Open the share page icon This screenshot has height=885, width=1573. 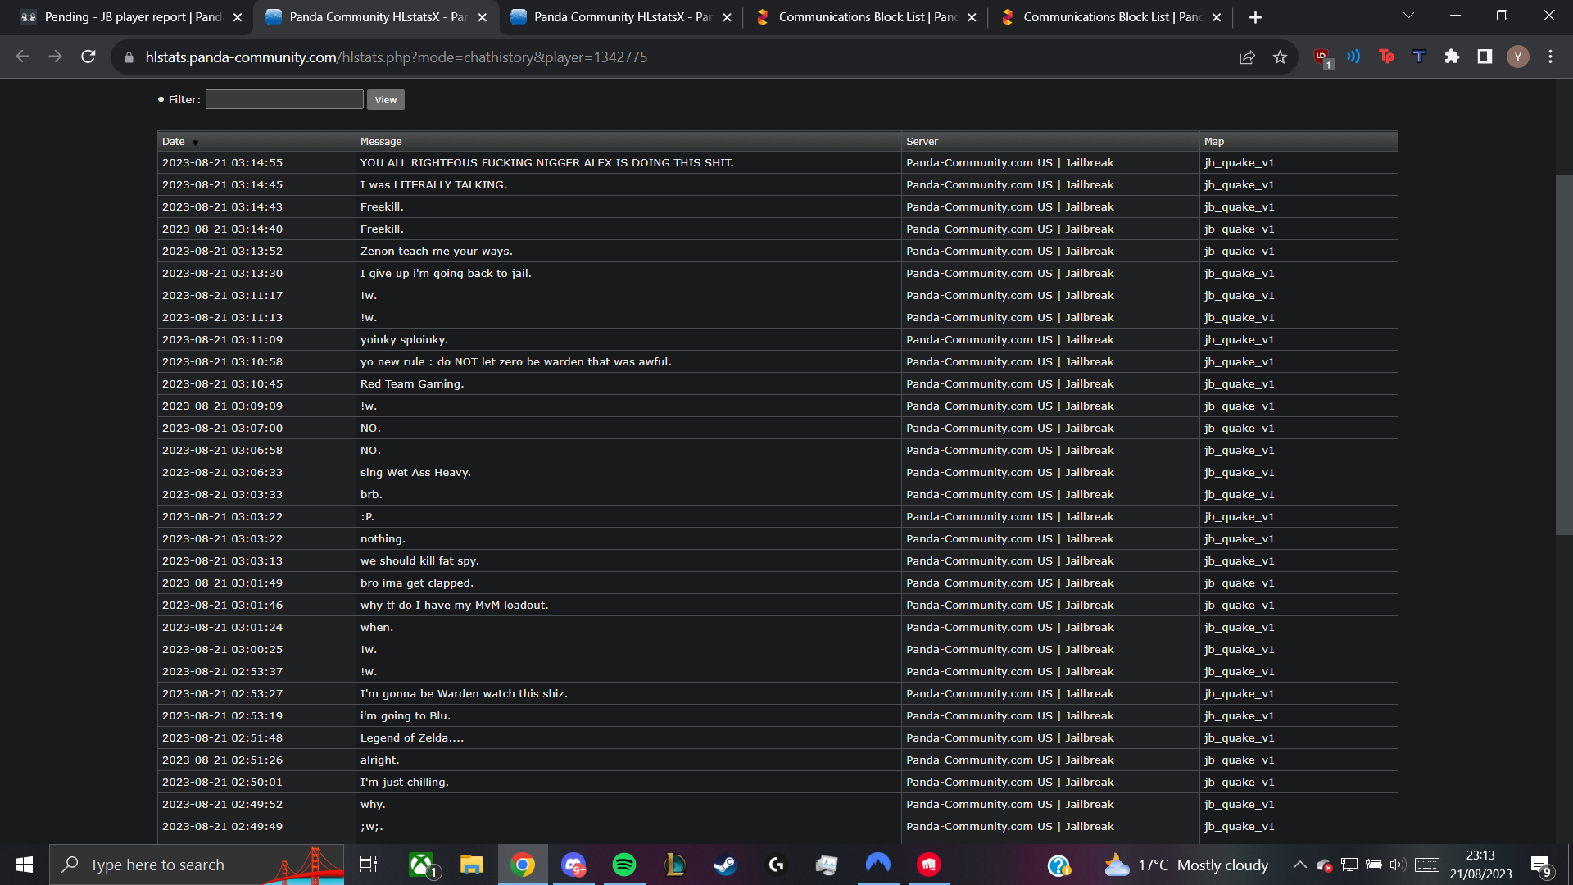[1247, 57]
